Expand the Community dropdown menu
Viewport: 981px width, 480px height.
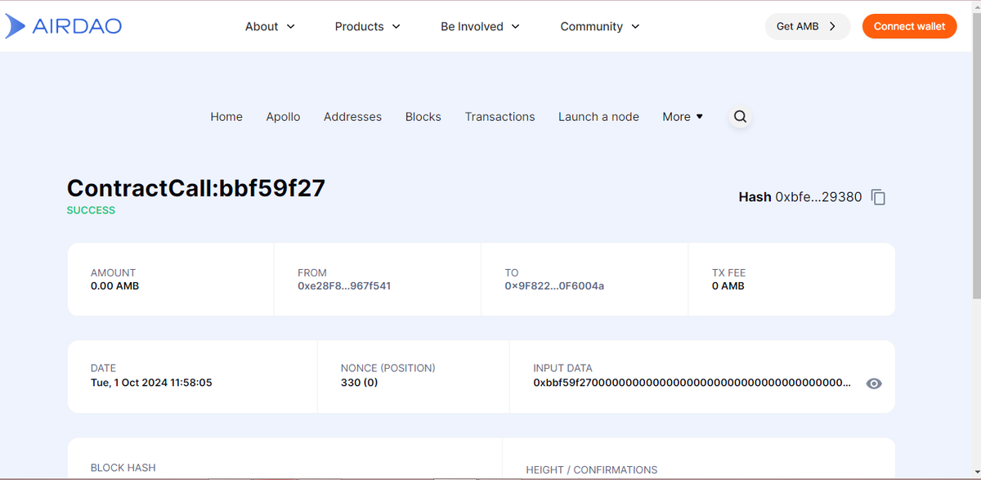click(x=599, y=26)
